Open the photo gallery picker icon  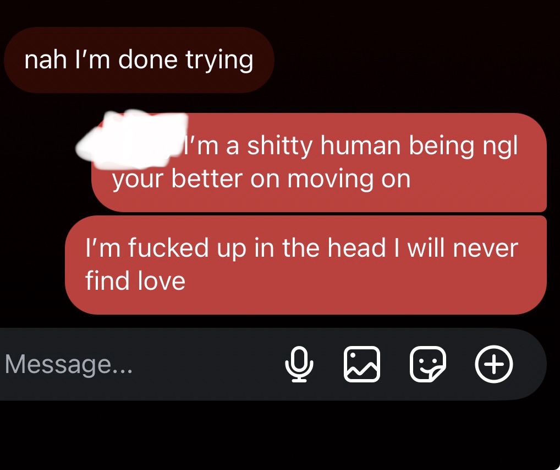362,364
